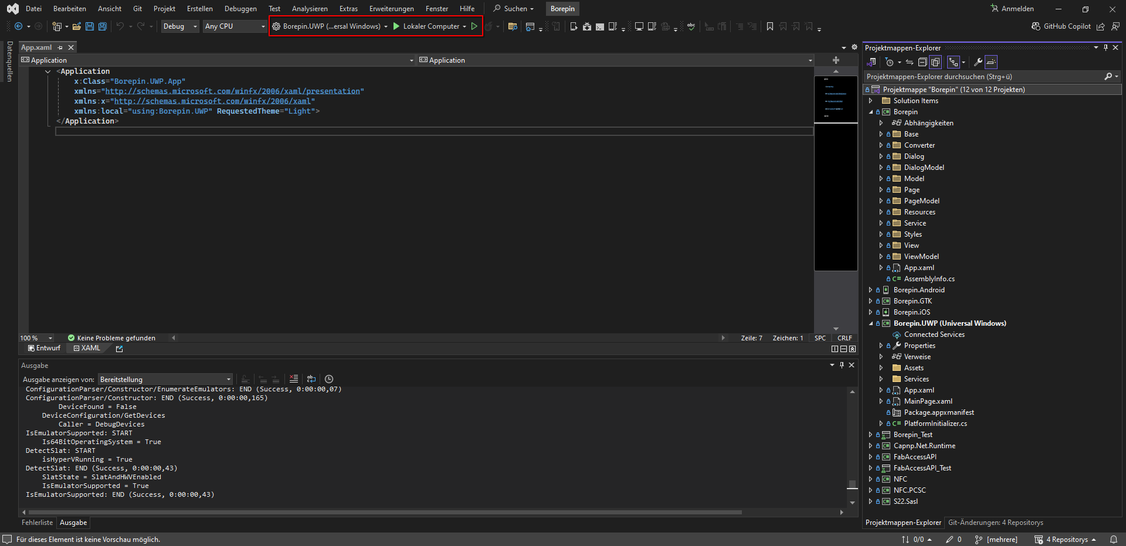Toggle file nesting view button

954,62
